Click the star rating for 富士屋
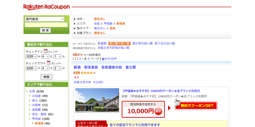Screen dimensions: 255x127 (88, 73)
